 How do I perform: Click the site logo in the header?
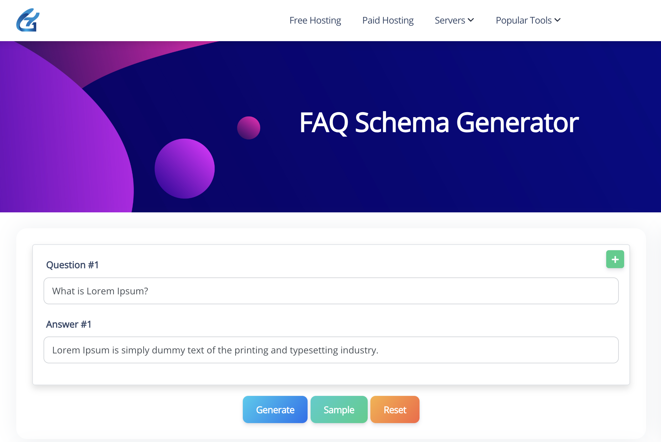[x=28, y=21]
